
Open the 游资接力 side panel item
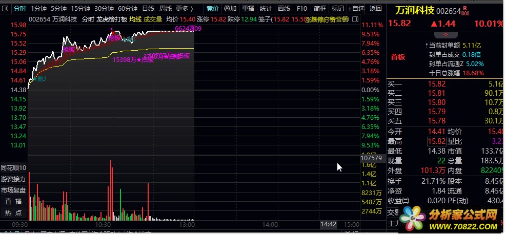[x=13, y=179]
